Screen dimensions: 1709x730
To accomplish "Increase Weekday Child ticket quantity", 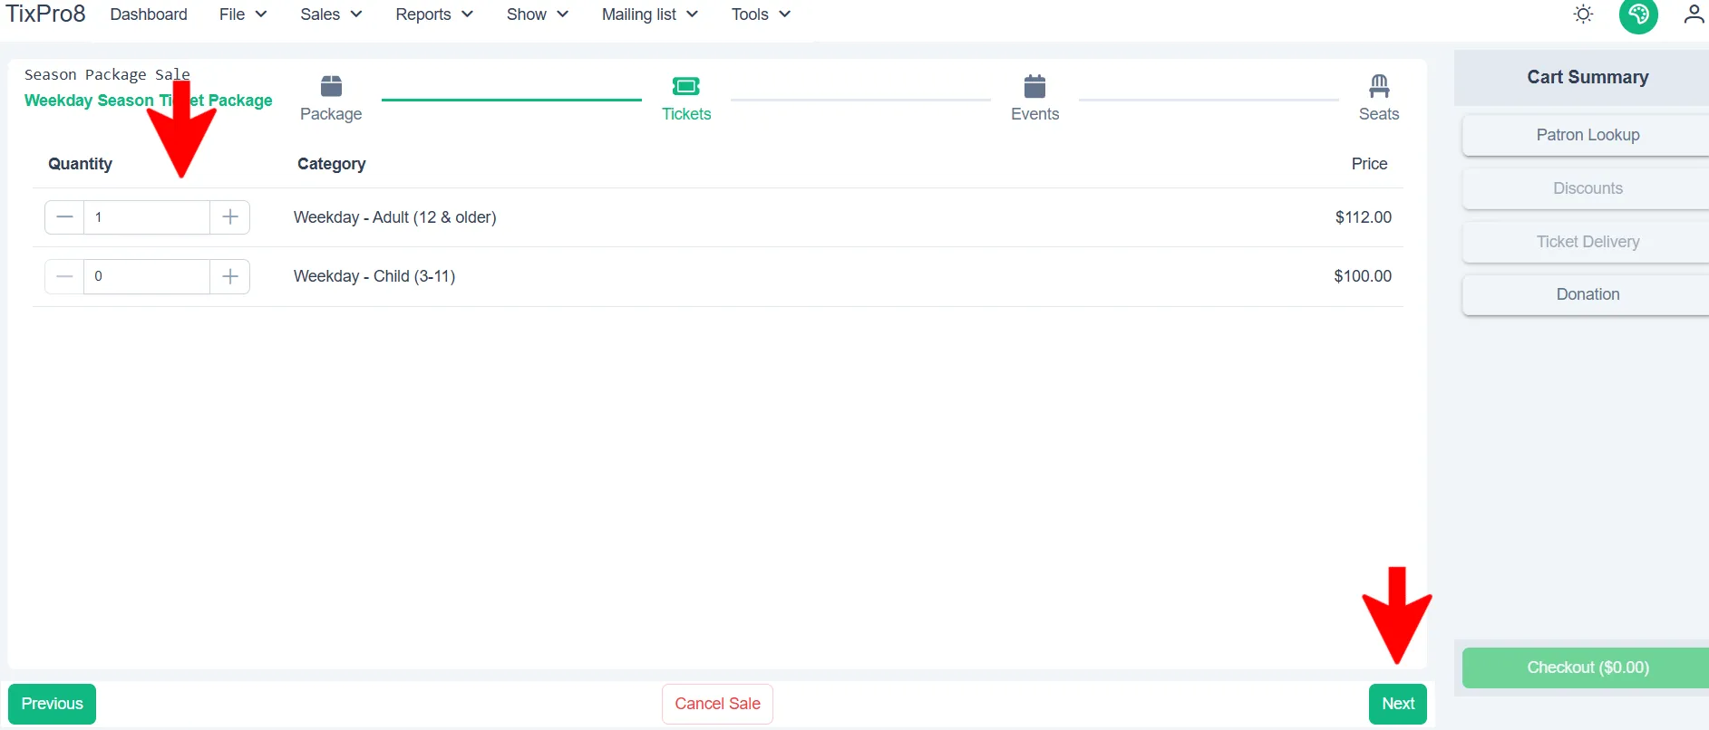I will [x=230, y=276].
